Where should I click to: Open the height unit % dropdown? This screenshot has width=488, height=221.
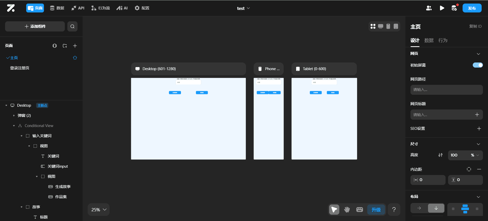point(475,155)
